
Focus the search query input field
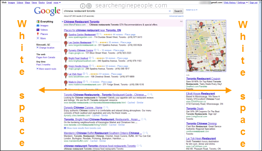[x=116, y=11]
